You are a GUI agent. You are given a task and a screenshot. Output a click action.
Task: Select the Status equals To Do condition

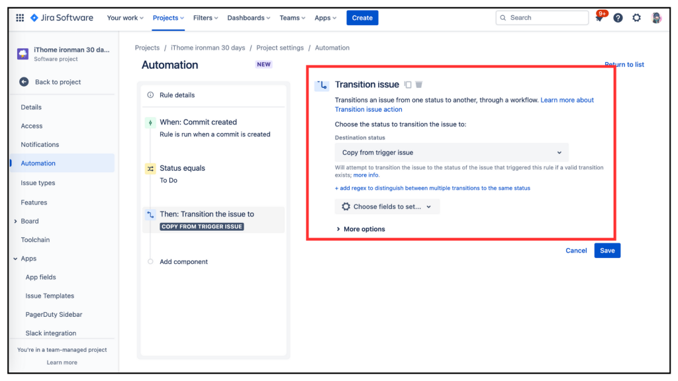pyautogui.click(x=213, y=174)
